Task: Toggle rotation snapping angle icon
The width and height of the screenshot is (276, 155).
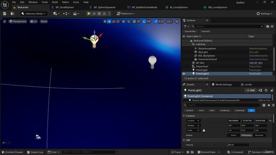Action: point(144,22)
